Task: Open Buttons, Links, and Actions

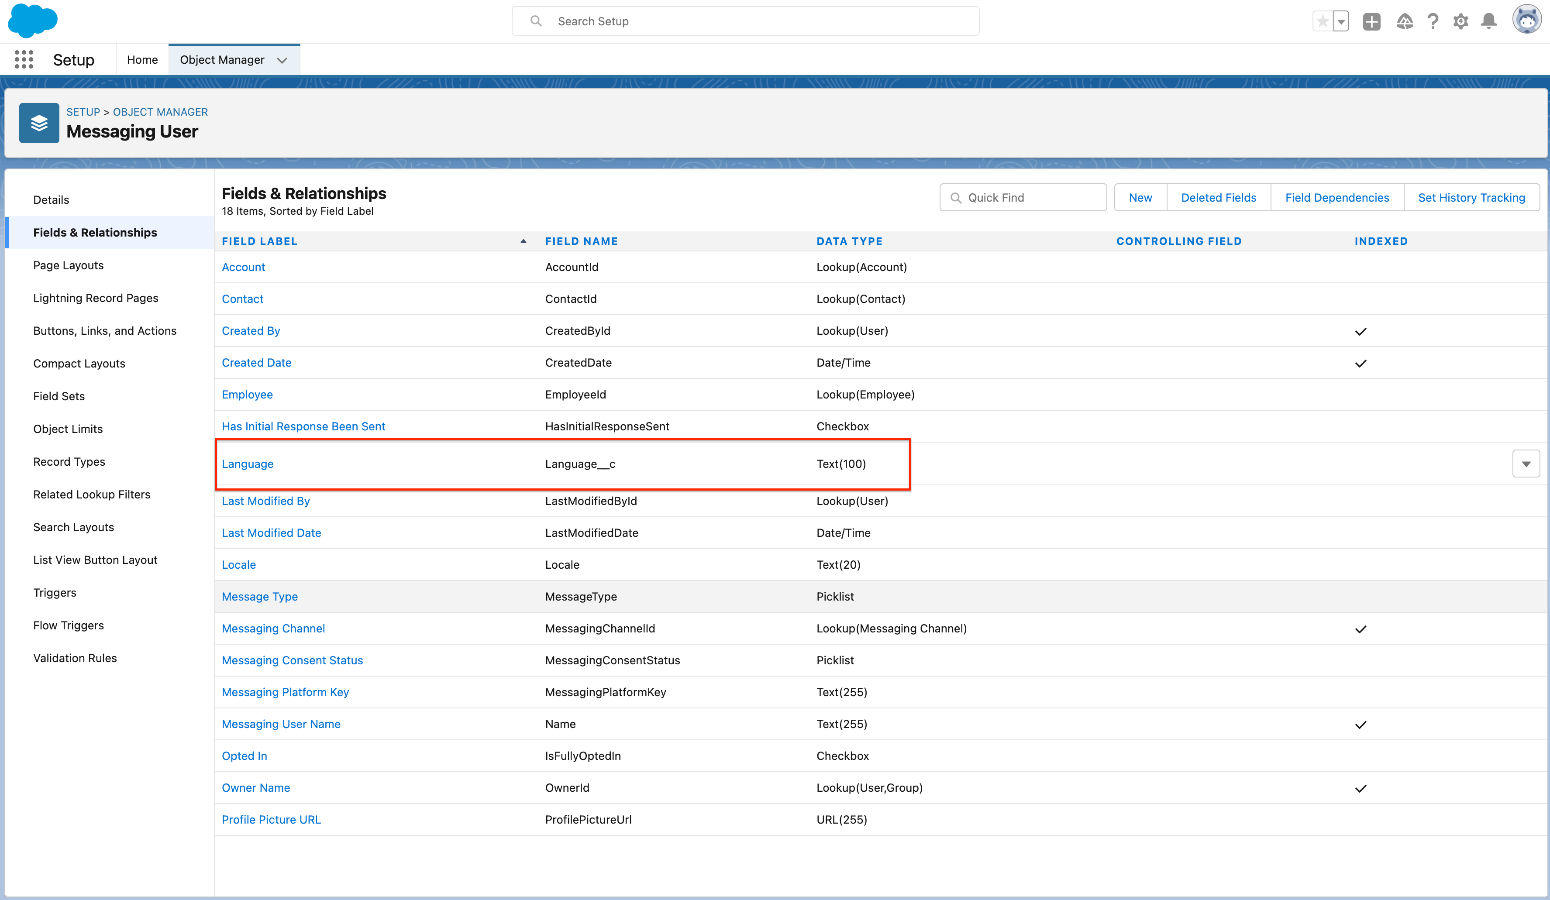Action: [104, 331]
